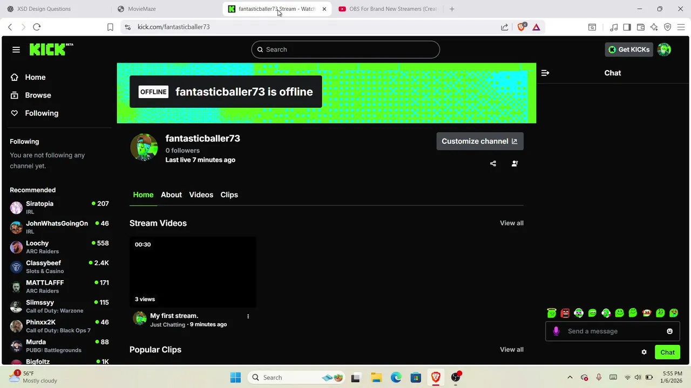Screen dimensions: 691x388
Task: Open recommended channel Siratopia
Action: click(59, 207)
